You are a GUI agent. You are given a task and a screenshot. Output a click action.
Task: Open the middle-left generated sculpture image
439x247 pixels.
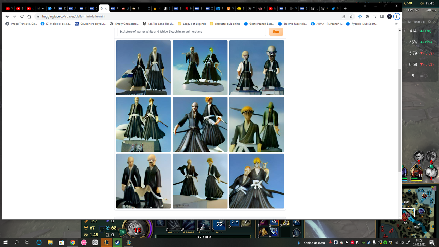point(143,124)
